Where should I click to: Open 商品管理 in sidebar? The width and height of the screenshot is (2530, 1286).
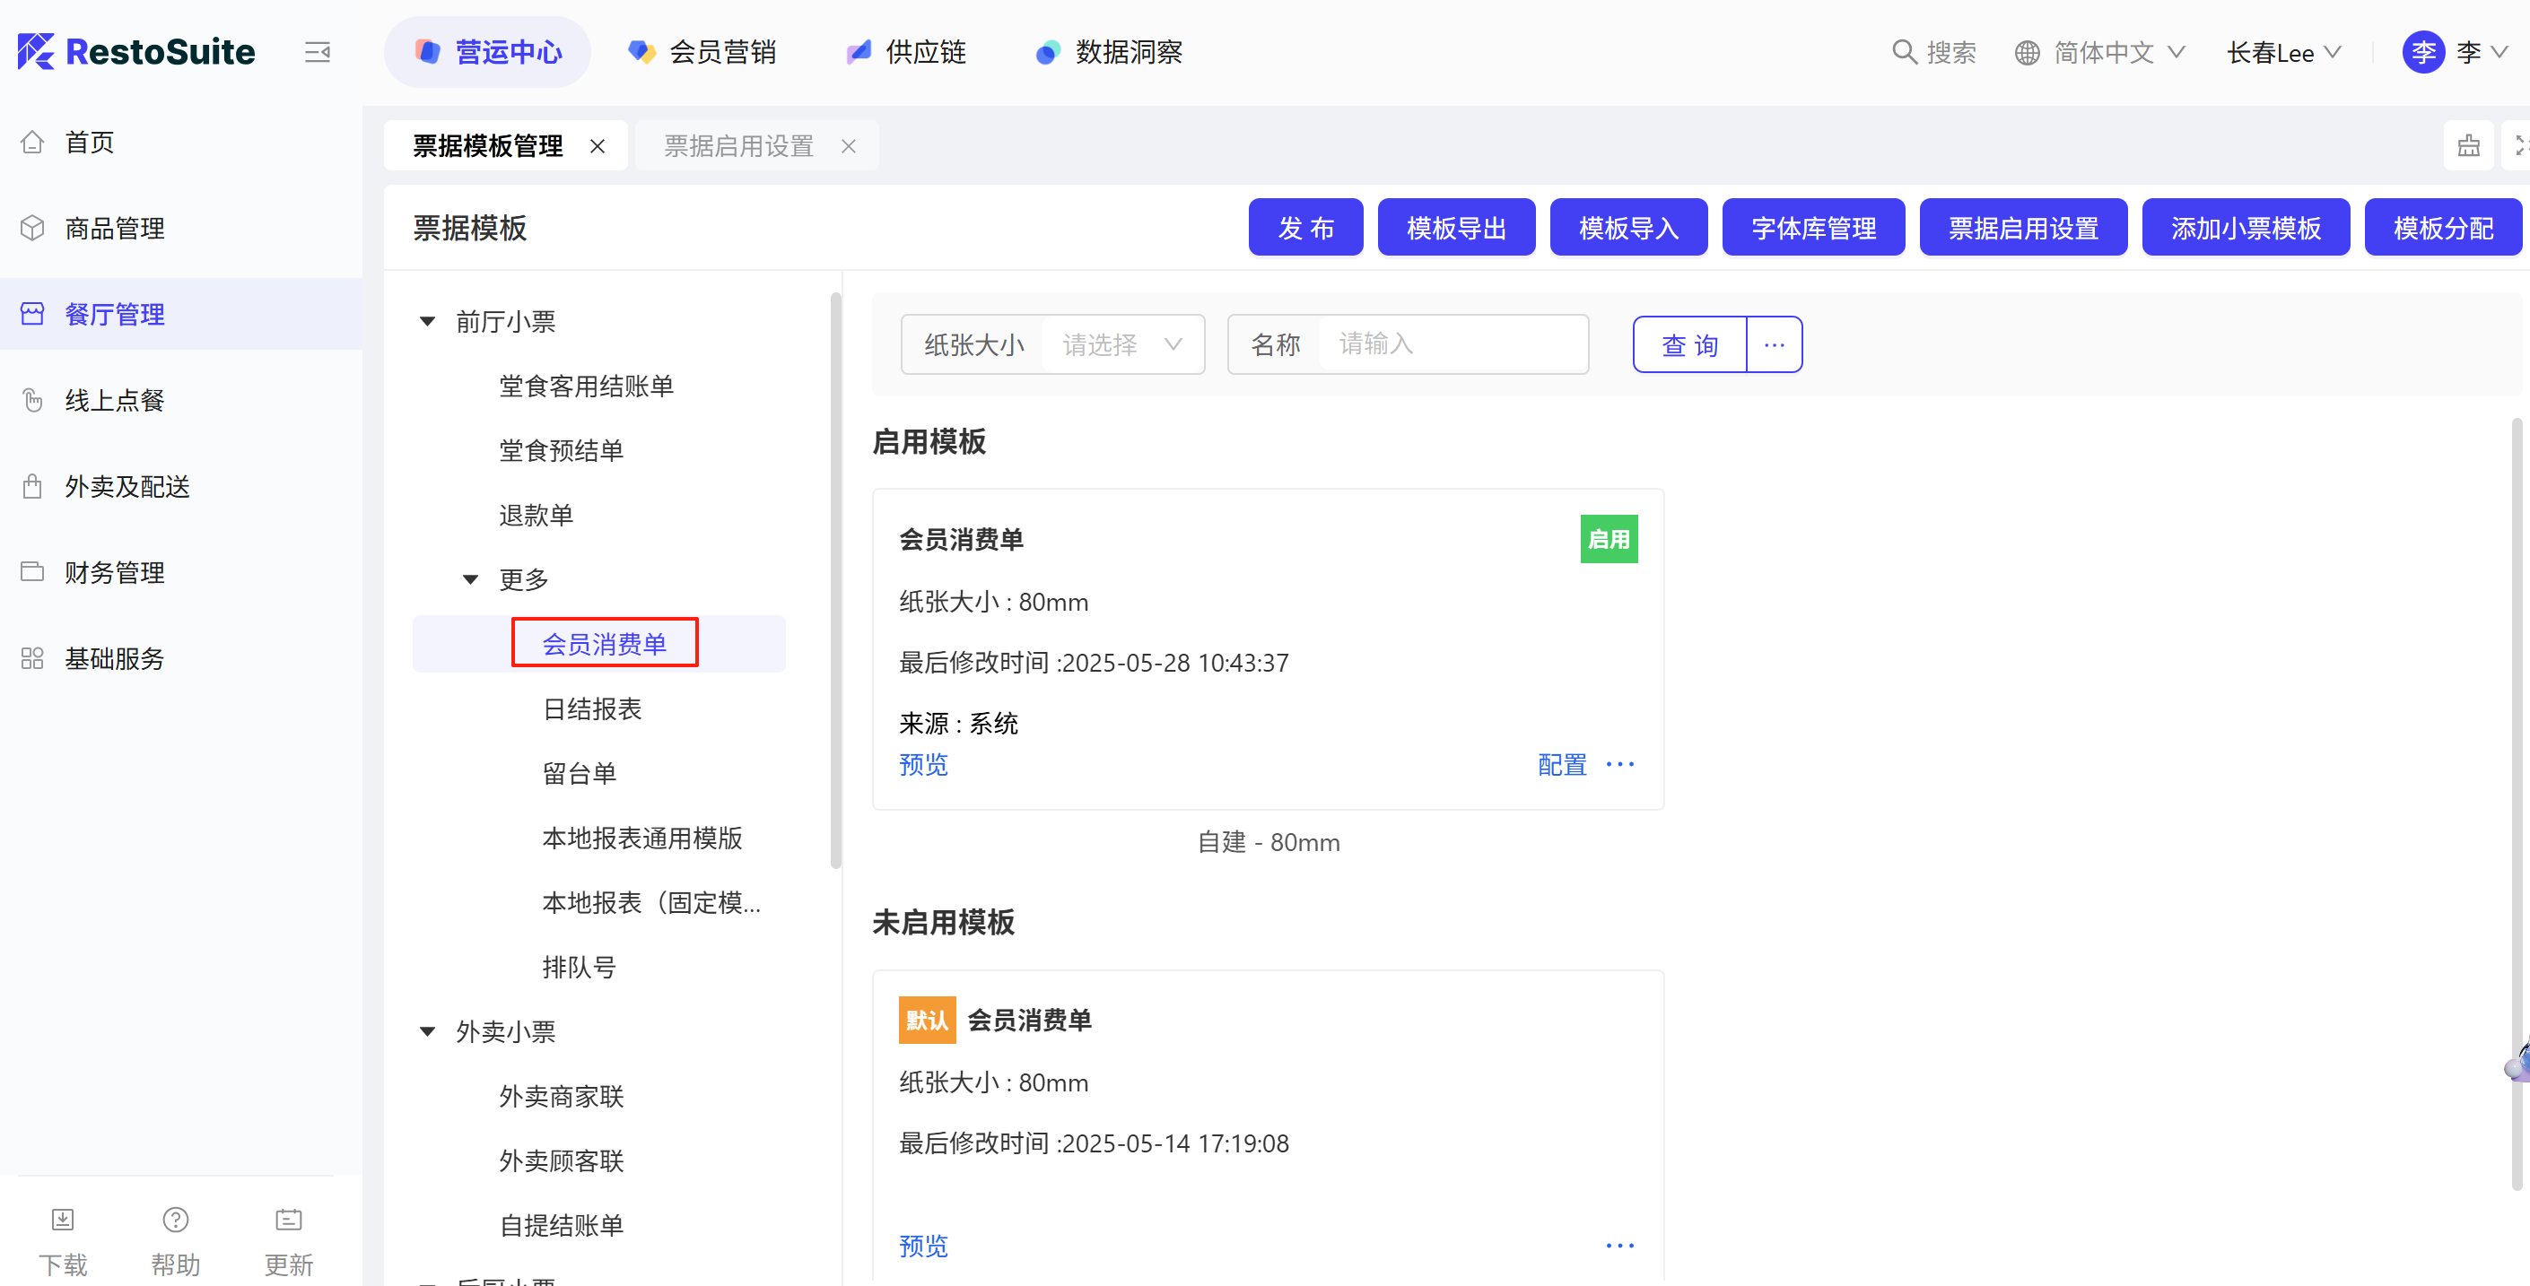point(115,228)
